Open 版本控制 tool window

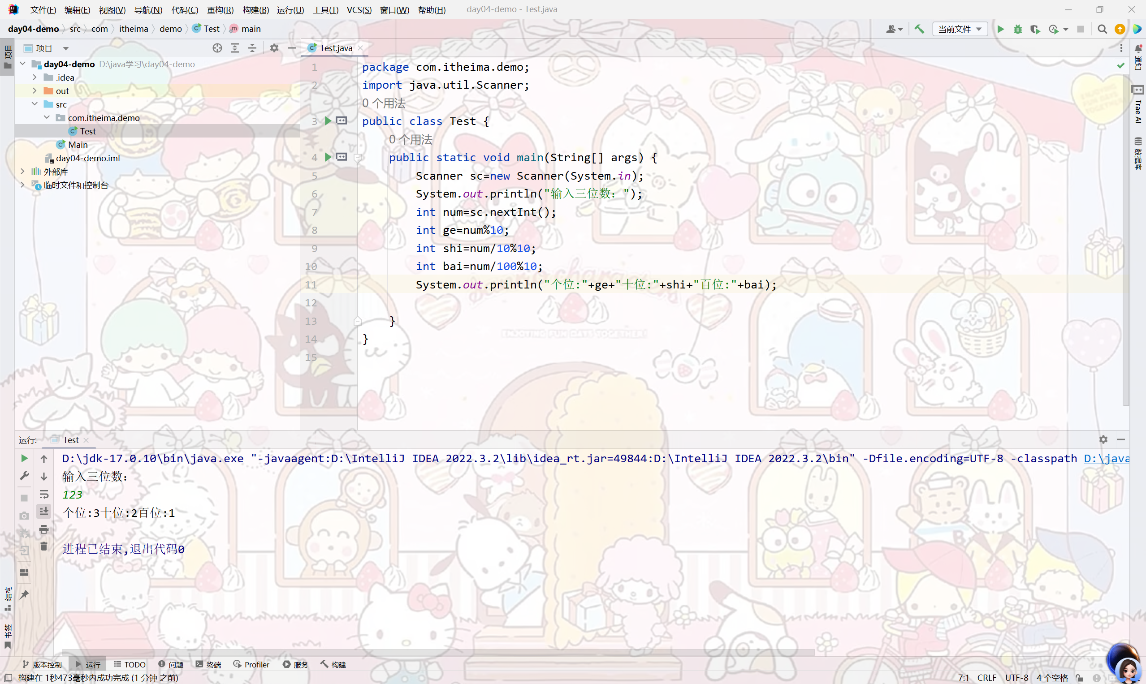pyautogui.click(x=42, y=664)
